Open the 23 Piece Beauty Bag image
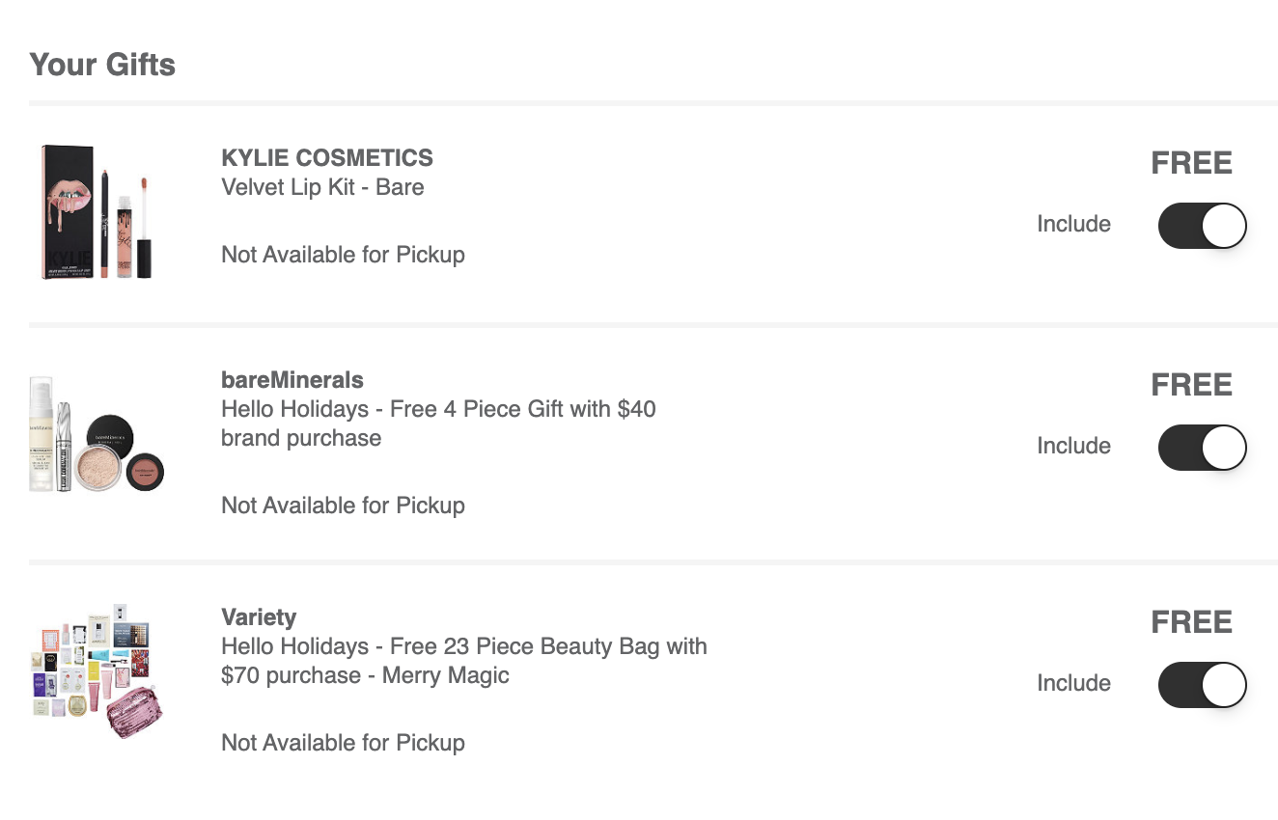The height and width of the screenshot is (820, 1278). click(x=97, y=670)
